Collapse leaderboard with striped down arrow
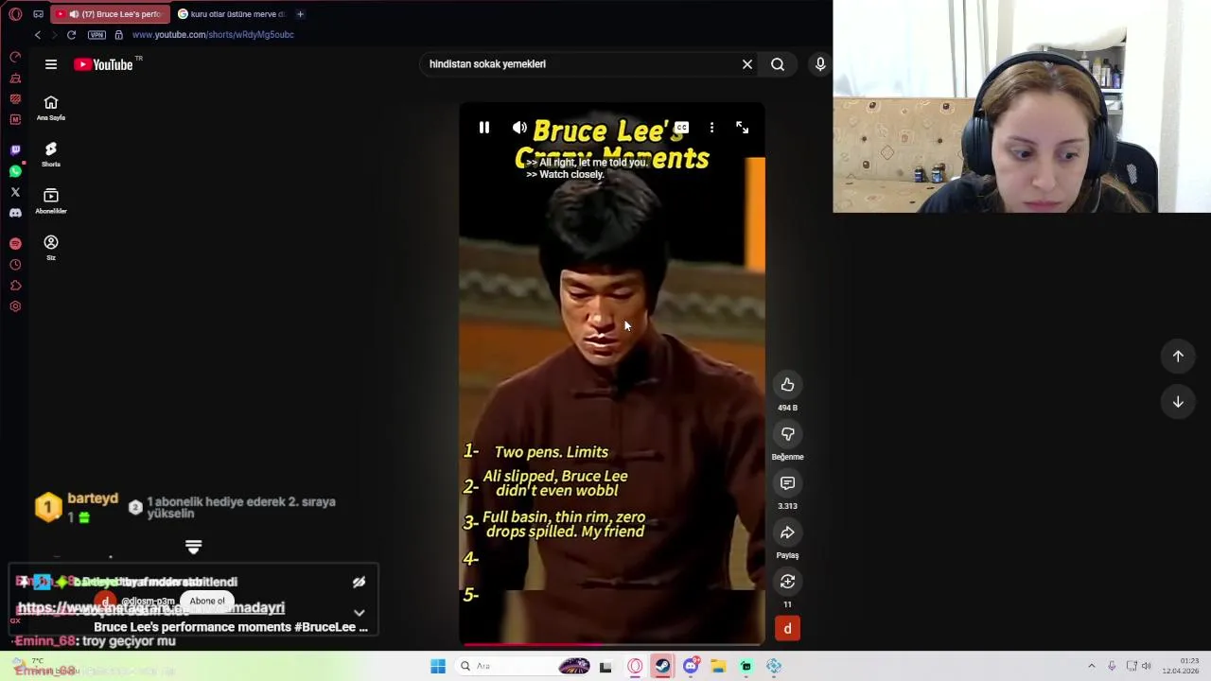The height and width of the screenshot is (681, 1211). [193, 548]
